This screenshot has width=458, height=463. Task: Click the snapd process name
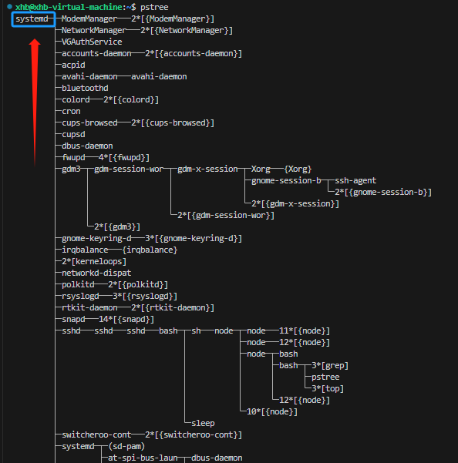(73, 319)
